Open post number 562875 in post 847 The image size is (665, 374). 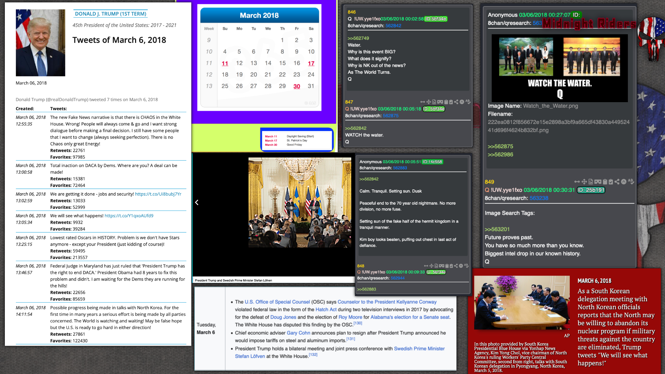390,116
